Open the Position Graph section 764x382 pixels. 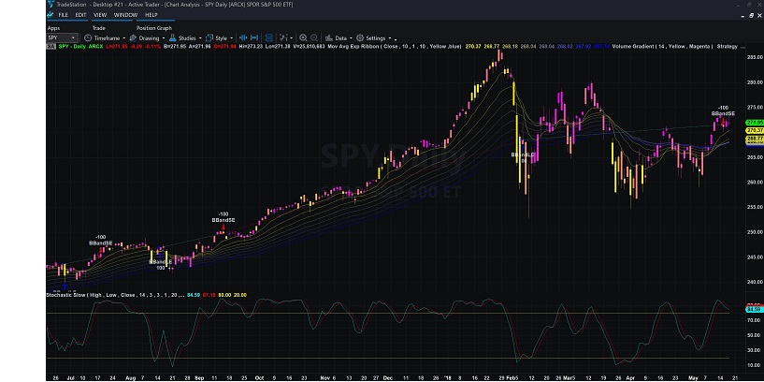pyautogui.click(x=154, y=28)
